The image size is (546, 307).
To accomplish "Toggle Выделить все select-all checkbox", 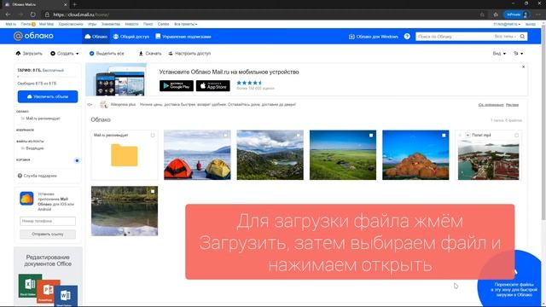I will click(x=107, y=53).
